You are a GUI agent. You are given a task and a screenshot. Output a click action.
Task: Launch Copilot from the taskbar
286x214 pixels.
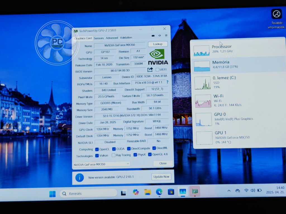coord(136,192)
